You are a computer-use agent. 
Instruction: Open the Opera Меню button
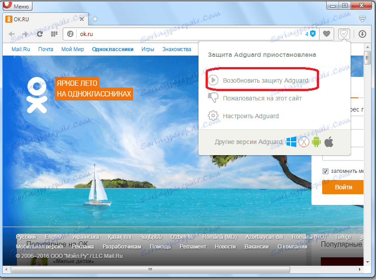17,6
